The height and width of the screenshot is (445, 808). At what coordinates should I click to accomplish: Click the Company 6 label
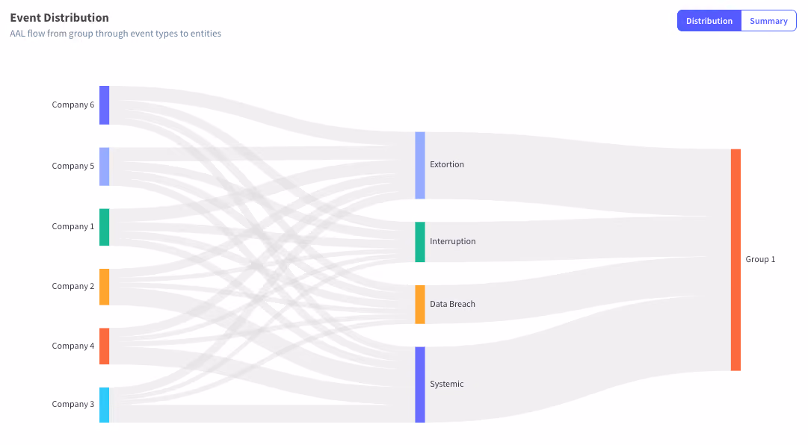coord(73,105)
